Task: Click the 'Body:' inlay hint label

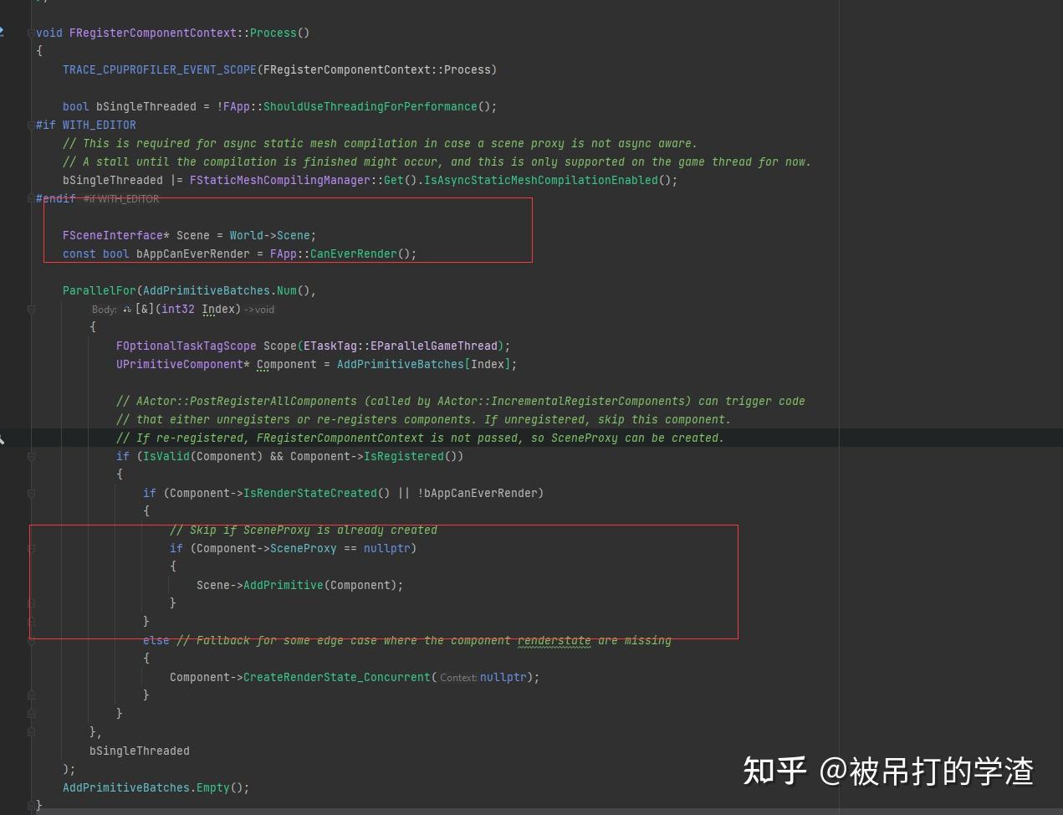Action: click(105, 310)
